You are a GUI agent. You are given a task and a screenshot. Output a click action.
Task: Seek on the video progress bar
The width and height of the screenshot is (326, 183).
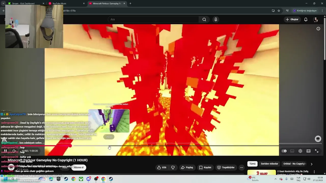162,146
